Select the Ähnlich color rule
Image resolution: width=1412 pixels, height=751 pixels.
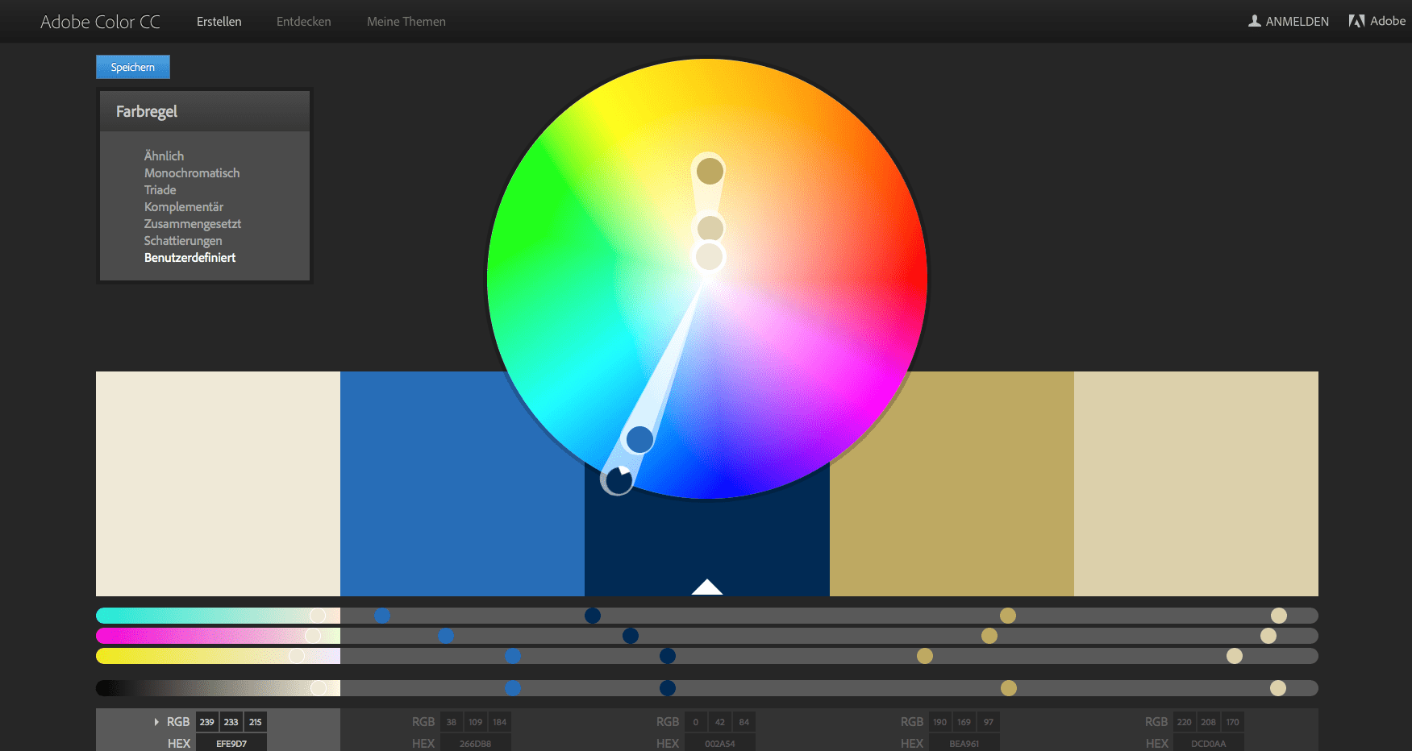tap(164, 156)
